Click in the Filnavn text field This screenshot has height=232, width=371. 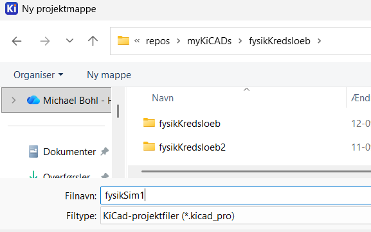236,195
